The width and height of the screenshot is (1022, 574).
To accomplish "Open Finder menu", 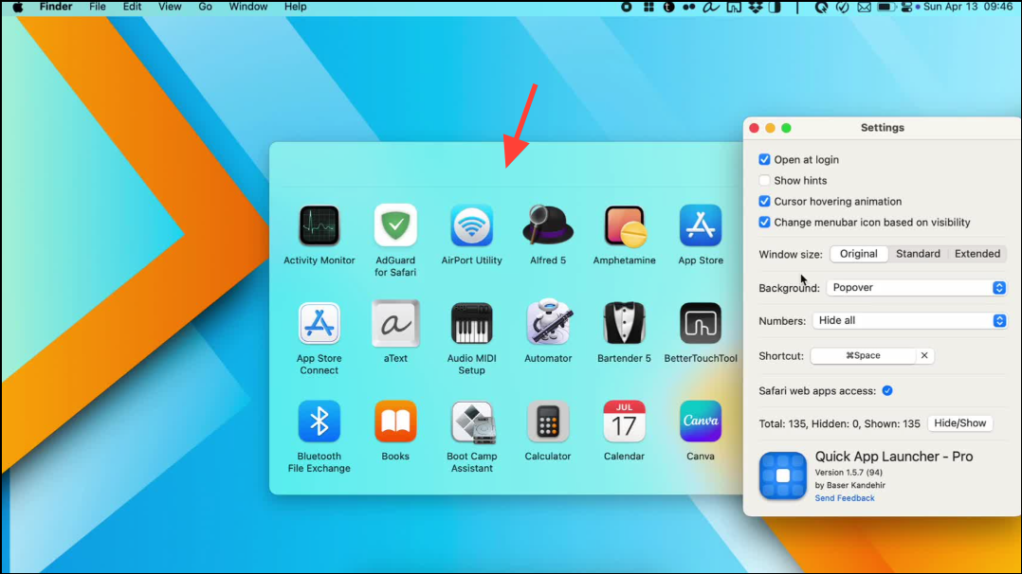I will click(x=55, y=8).
